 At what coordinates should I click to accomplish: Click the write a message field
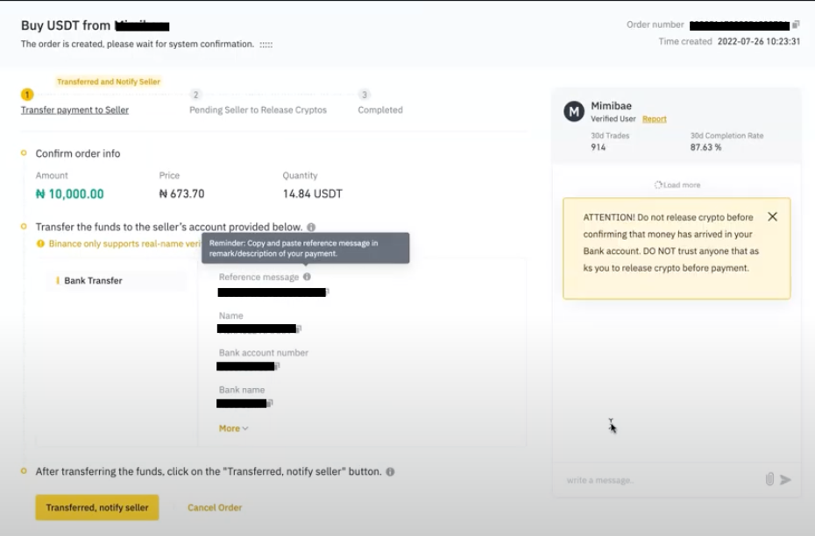tap(657, 480)
